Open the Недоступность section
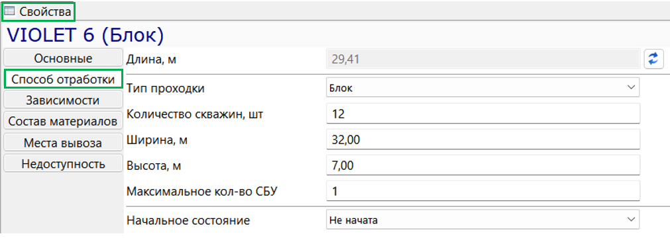670x240 pixels. pos(63,164)
